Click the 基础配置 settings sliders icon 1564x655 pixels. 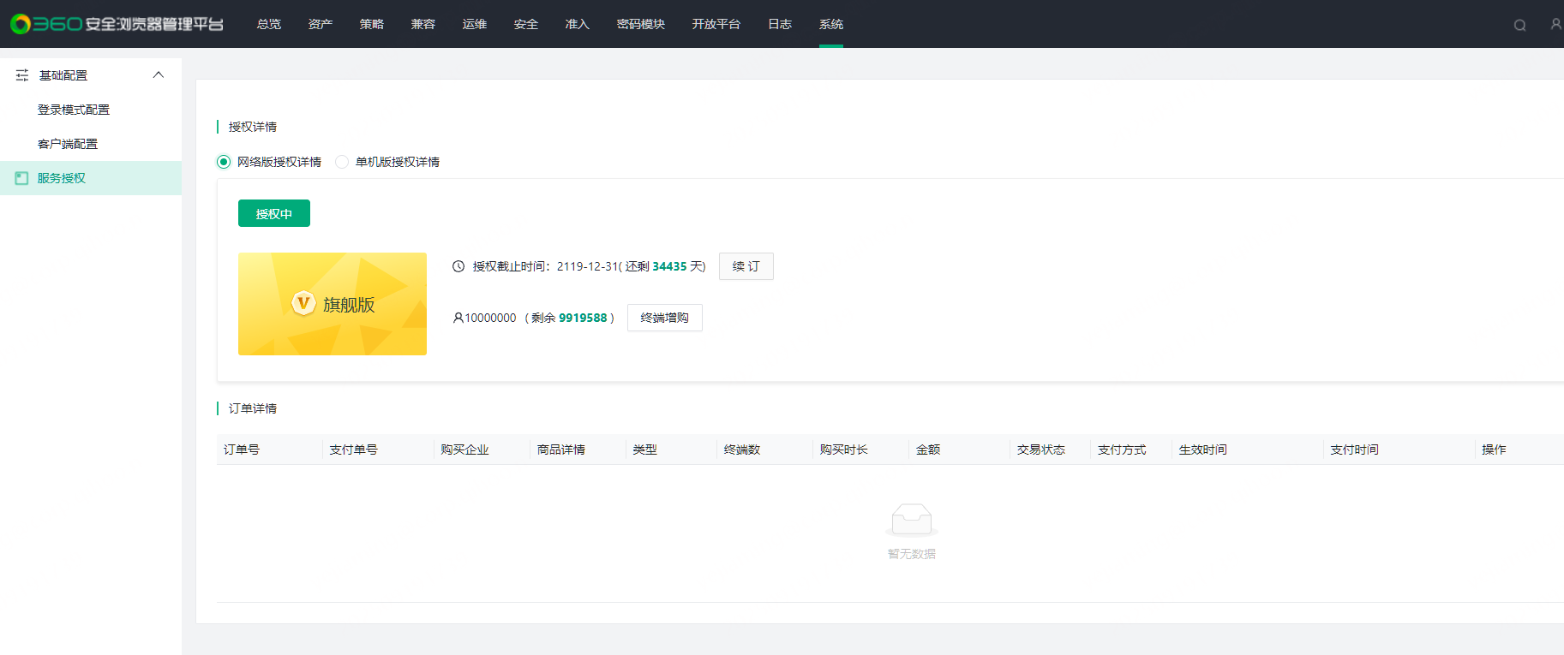click(22, 75)
